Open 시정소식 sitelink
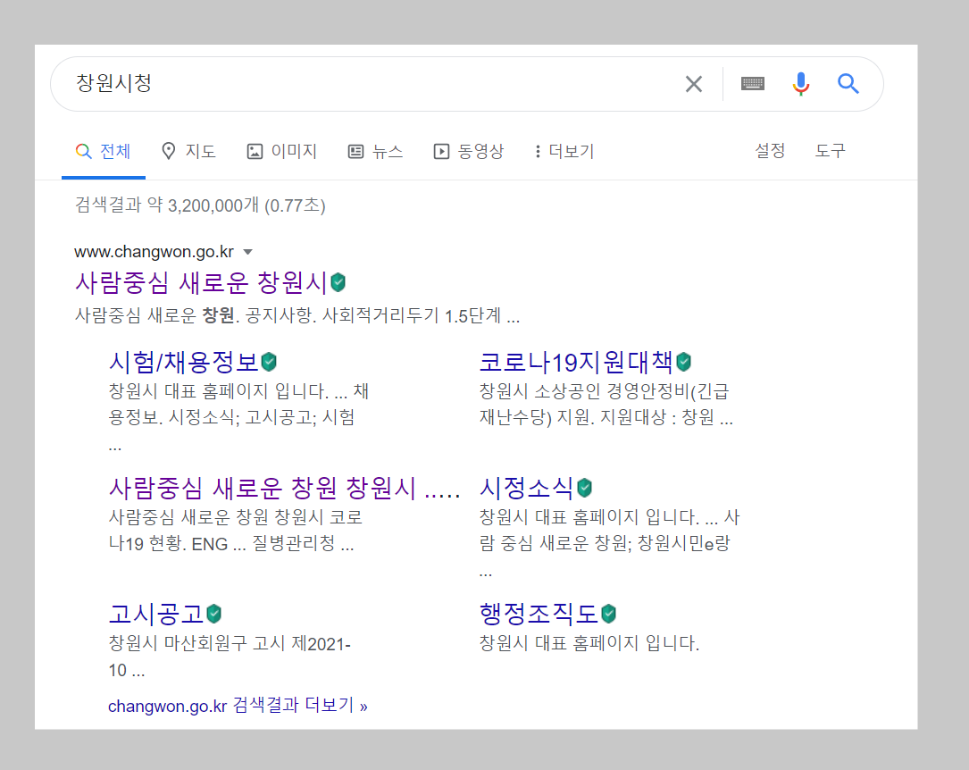This screenshot has height=770, width=969. [527, 488]
